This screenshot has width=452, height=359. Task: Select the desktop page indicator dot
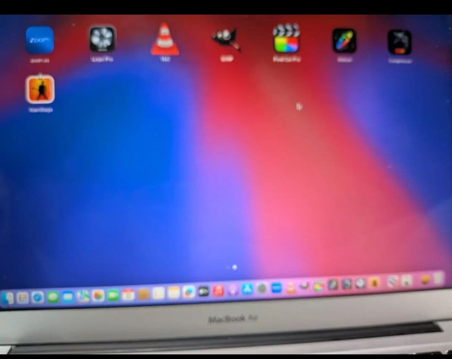[x=234, y=267]
